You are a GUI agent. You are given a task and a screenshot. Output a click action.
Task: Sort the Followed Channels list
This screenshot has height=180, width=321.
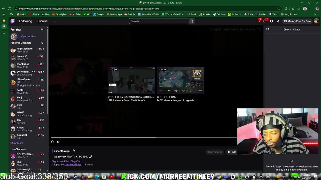42,43
